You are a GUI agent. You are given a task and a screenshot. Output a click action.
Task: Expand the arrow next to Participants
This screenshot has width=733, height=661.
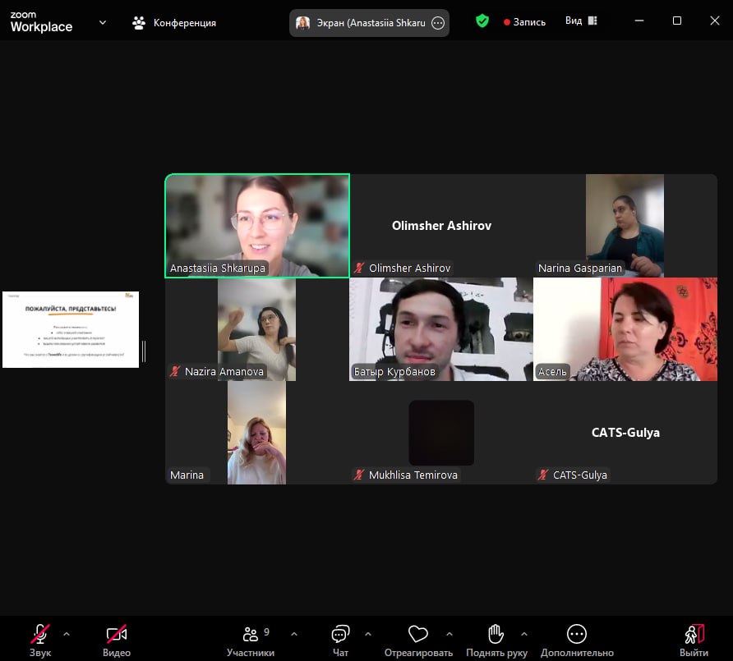tap(294, 634)
